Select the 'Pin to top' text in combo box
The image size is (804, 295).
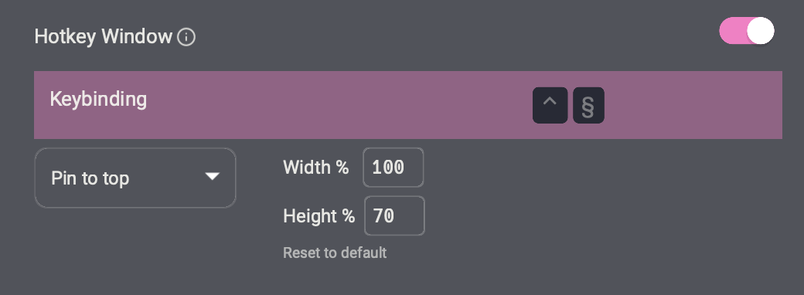pos(90,178)
